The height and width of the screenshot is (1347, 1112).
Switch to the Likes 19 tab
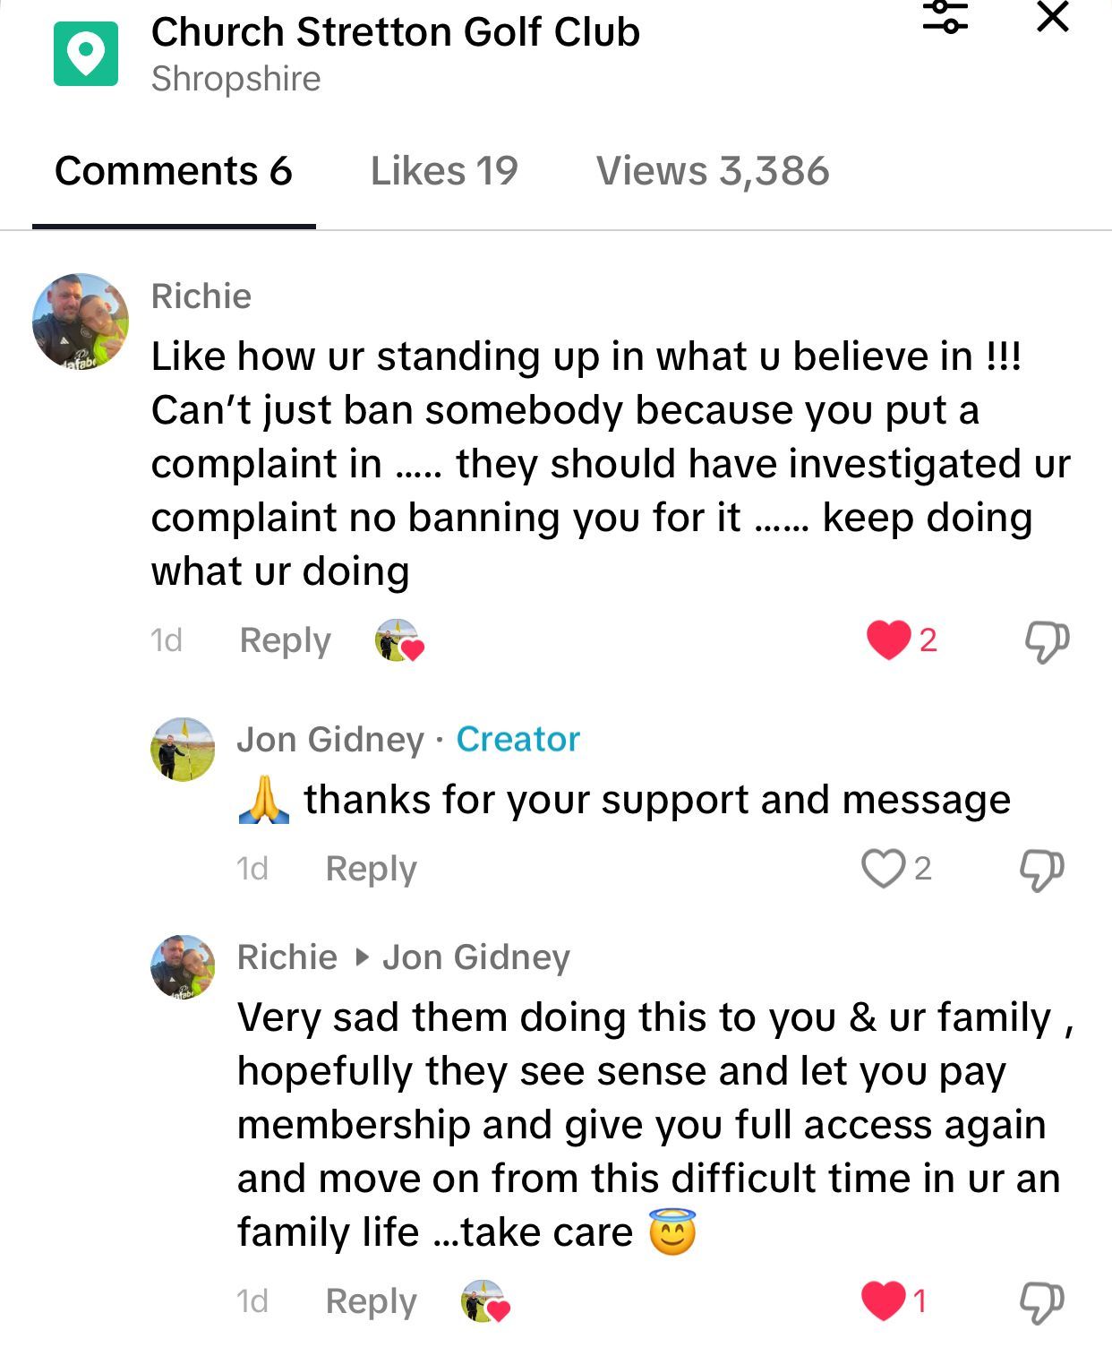tap(444, 171)
